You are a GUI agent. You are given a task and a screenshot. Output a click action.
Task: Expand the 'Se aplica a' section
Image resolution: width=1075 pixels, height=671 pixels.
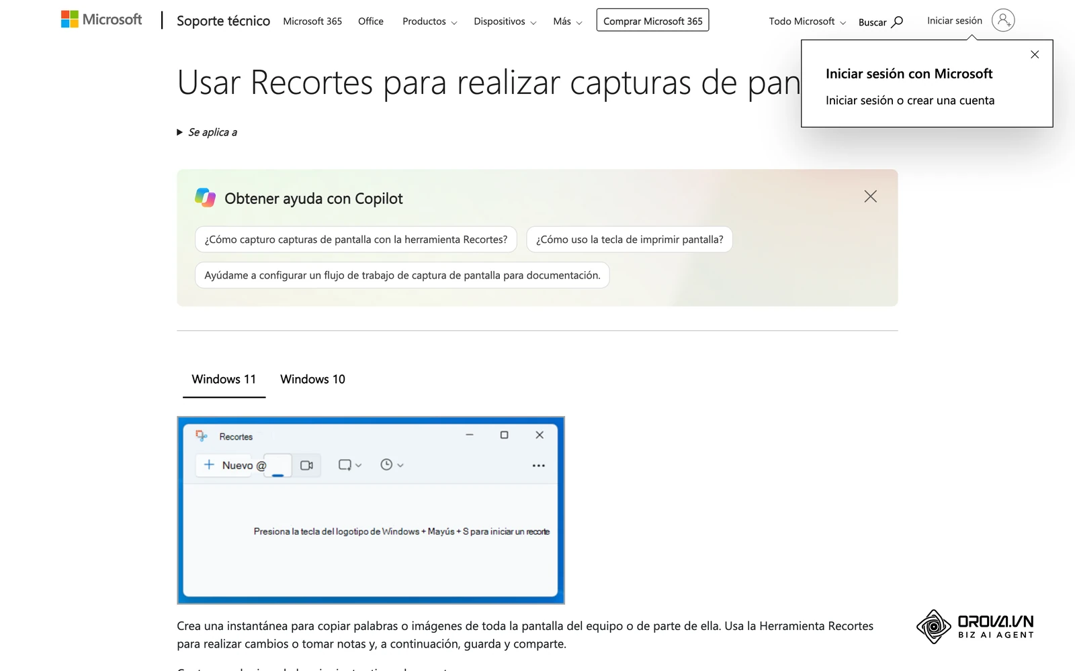tap(207, 132)
